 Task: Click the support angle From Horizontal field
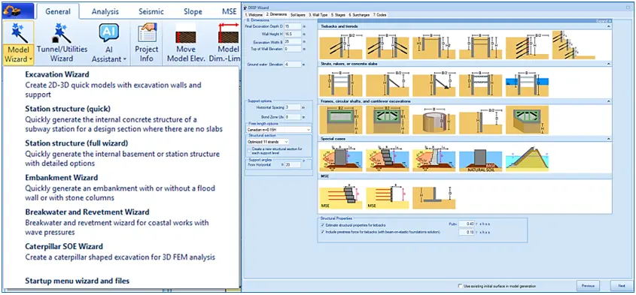(293, 164)
